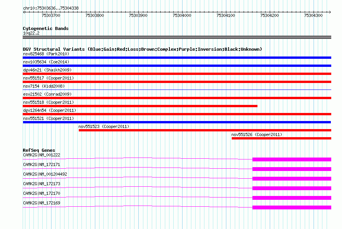Click the nsv7154 (Kidd2008) label

(x=44, y=86)
